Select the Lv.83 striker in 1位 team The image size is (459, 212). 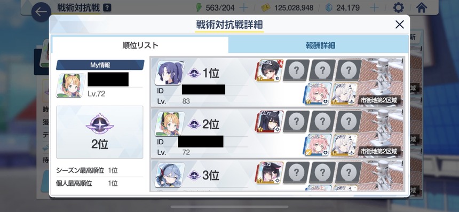point(270,70)
